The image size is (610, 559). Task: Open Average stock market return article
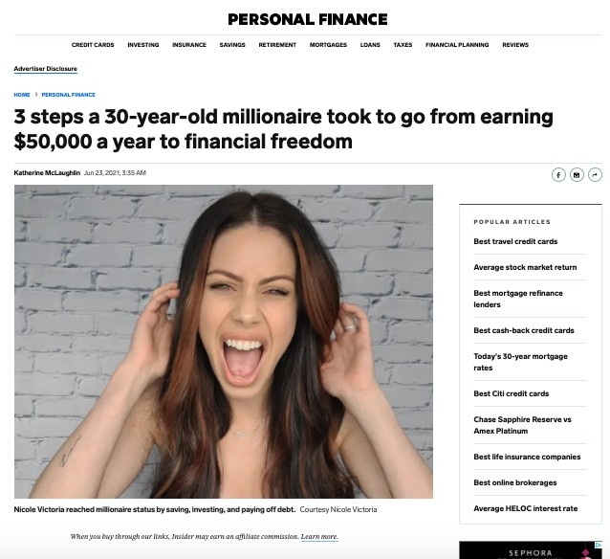525,267
